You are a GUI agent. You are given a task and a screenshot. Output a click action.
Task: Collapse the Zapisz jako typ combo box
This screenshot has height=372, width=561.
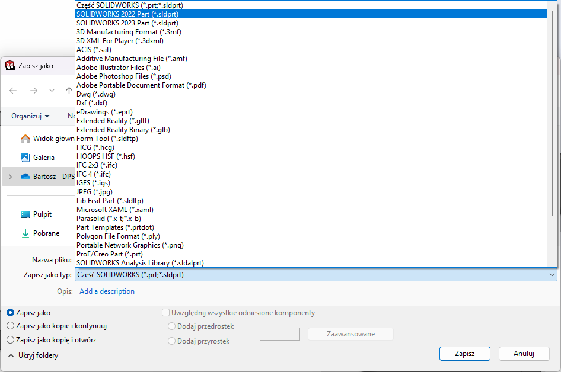[x=552, y=275]
